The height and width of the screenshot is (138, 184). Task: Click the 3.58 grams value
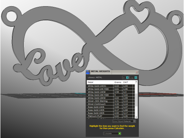(x=117, y=92)
